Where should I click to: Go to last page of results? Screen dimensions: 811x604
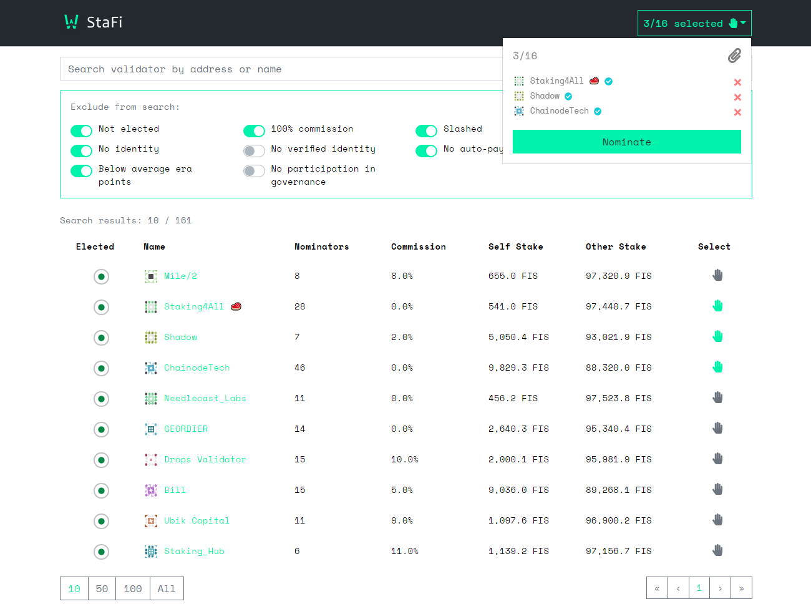[x=741, y=588]
